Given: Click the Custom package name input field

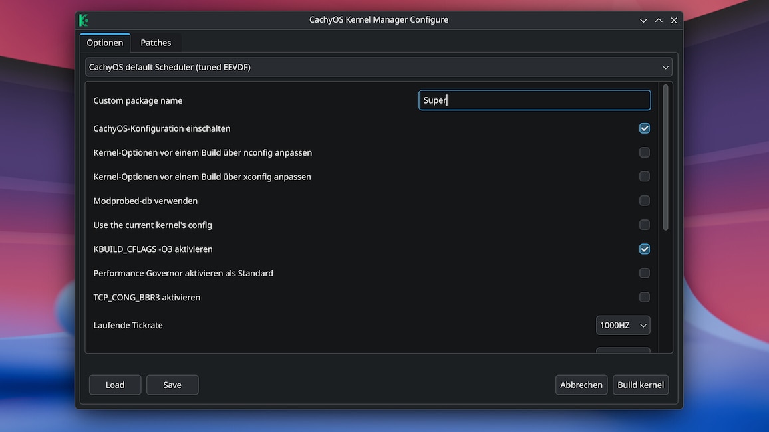Looking at the screenshot, I should pos(535,100).
